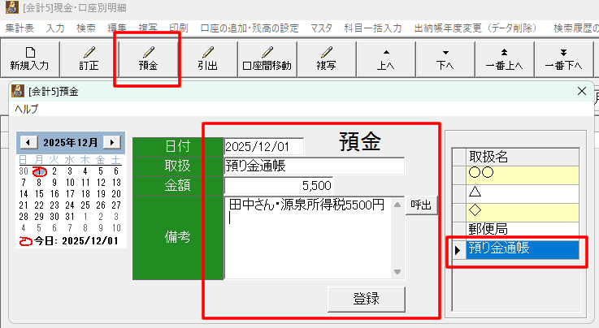Screen dimensions: 599x328
Task: Open the 集計表 menu
Action: tap(20, 28)
